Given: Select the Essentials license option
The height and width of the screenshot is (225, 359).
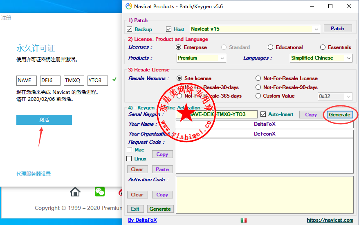Looking at the screenshot, I should point(323,47).
